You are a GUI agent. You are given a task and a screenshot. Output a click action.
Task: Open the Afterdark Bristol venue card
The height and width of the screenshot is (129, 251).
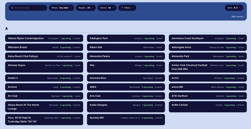click(x=44, y=47)
